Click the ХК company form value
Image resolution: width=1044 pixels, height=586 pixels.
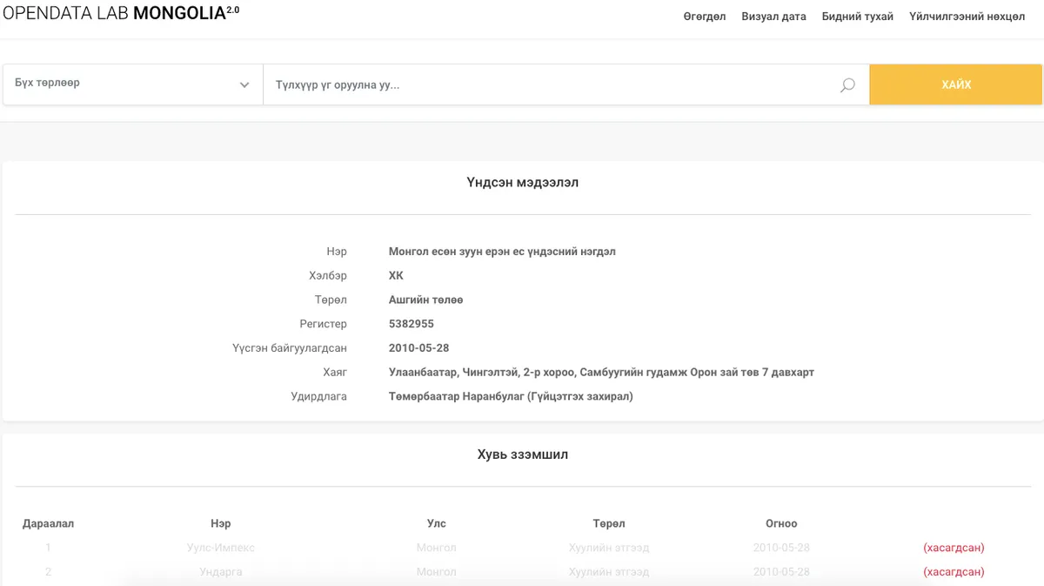click(396, 276)
